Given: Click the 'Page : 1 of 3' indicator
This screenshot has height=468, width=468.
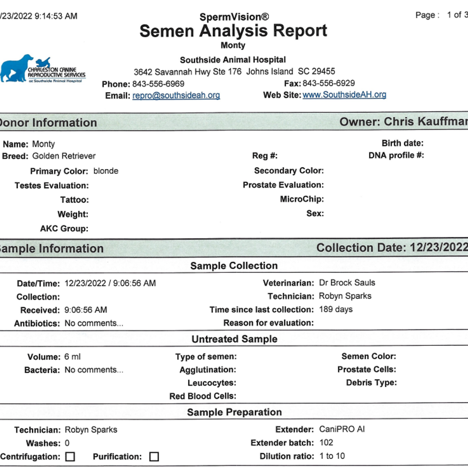Looking at the screenshot, I should pos(442,15).
